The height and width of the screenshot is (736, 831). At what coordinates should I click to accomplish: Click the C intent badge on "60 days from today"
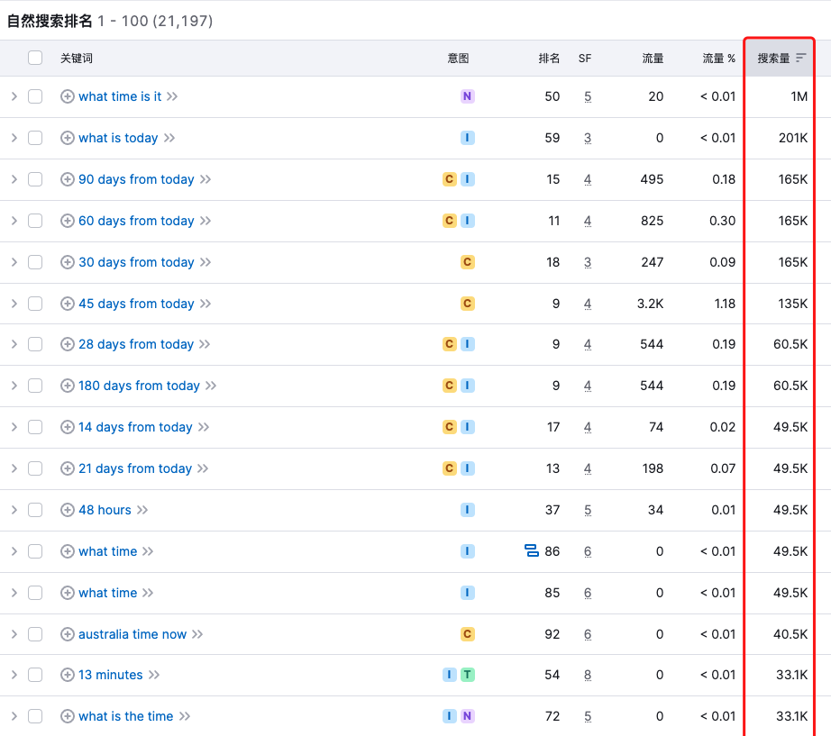tap(449, 221)
